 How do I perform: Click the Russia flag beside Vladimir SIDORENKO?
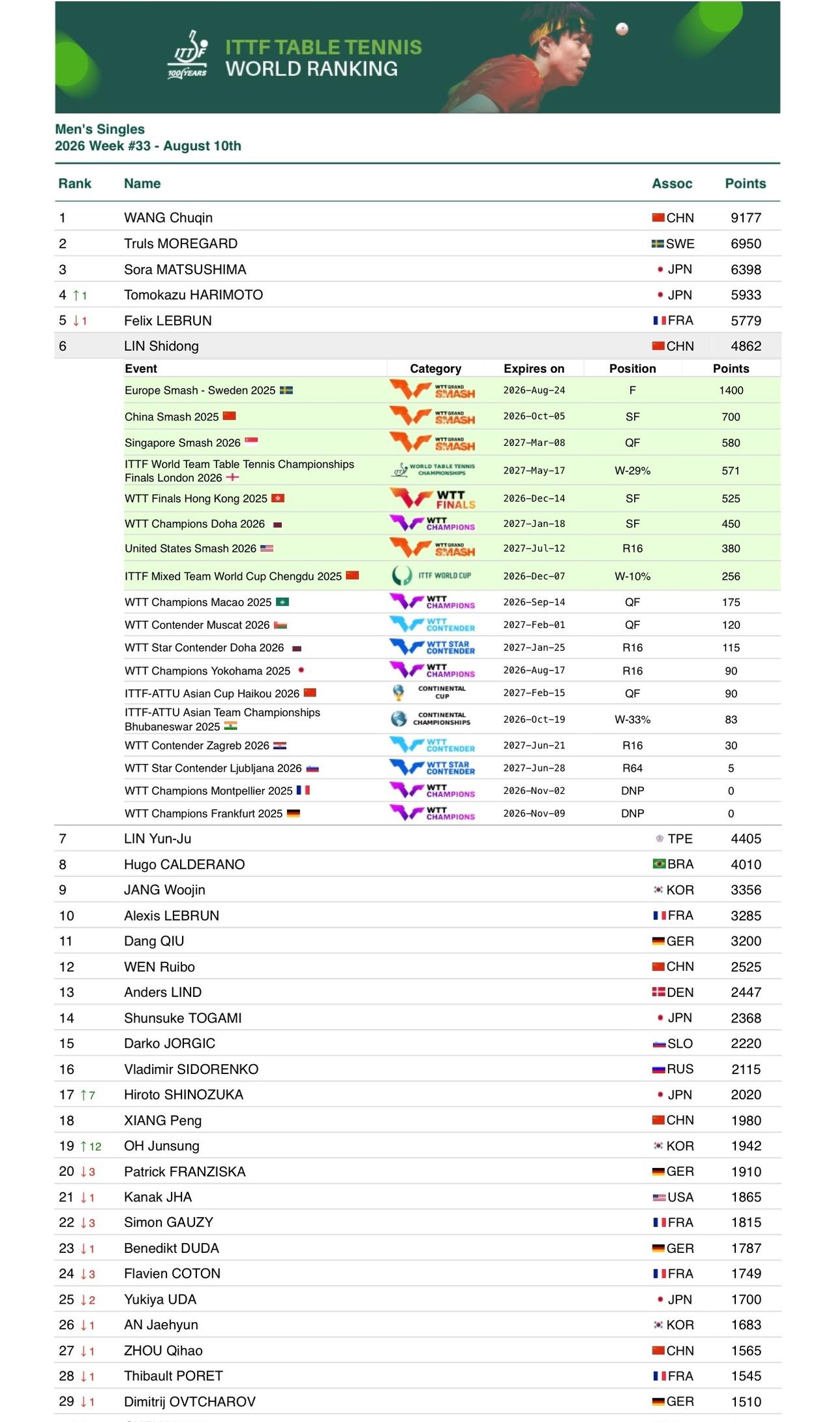(x=658, y=1069)
